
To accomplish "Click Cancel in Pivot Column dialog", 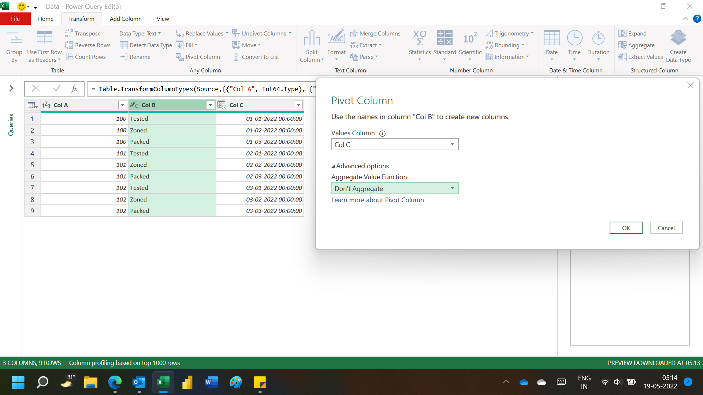I will click(666, 228).
